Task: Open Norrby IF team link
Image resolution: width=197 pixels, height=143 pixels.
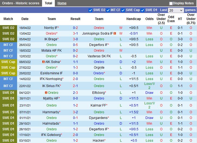Action: pos(51,28)
